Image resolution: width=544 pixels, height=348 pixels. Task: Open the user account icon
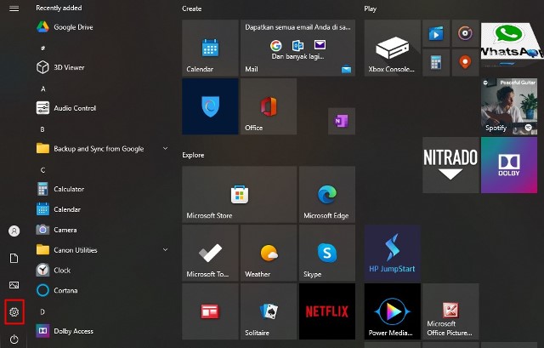click(x=14, y=231)
